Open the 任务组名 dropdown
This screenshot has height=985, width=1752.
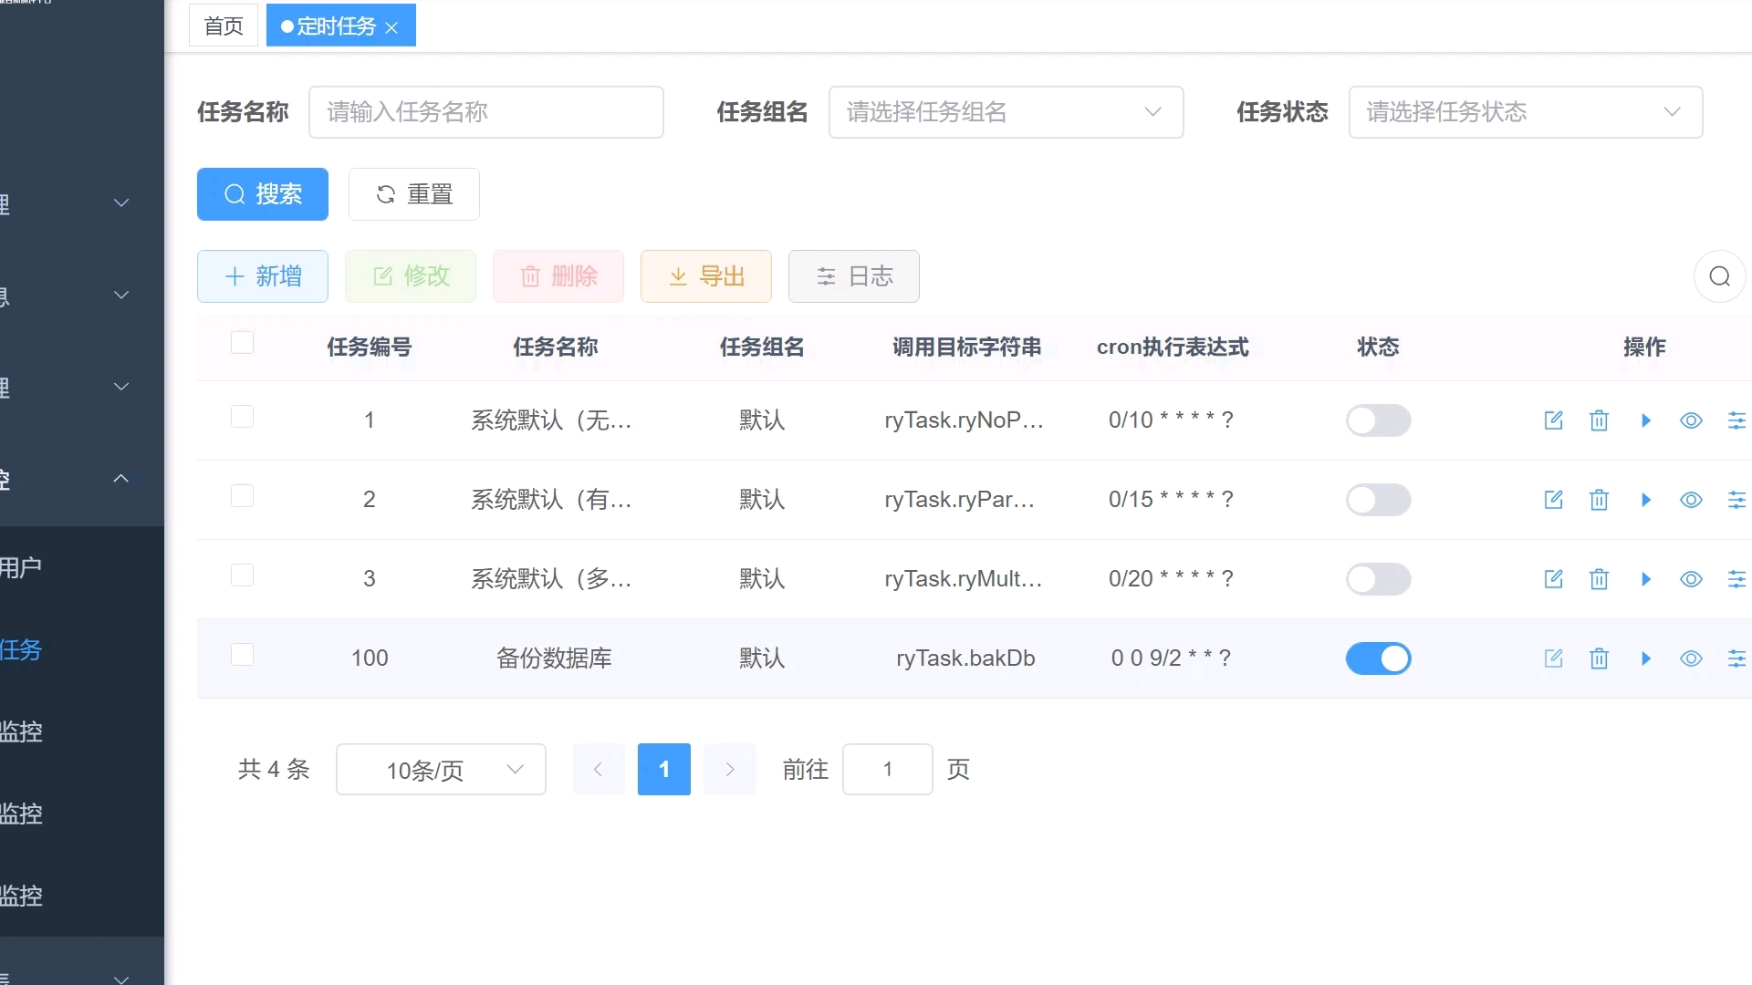[x=1005, y=112]
